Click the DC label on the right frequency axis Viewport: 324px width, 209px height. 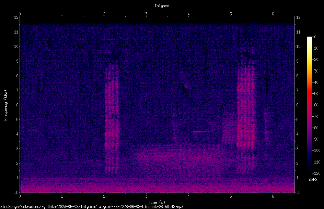tap(298, 193)
